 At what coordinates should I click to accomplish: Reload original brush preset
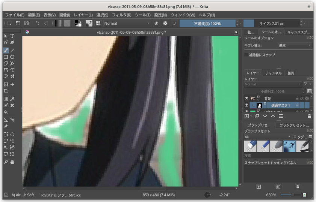[x=174, y=23]
